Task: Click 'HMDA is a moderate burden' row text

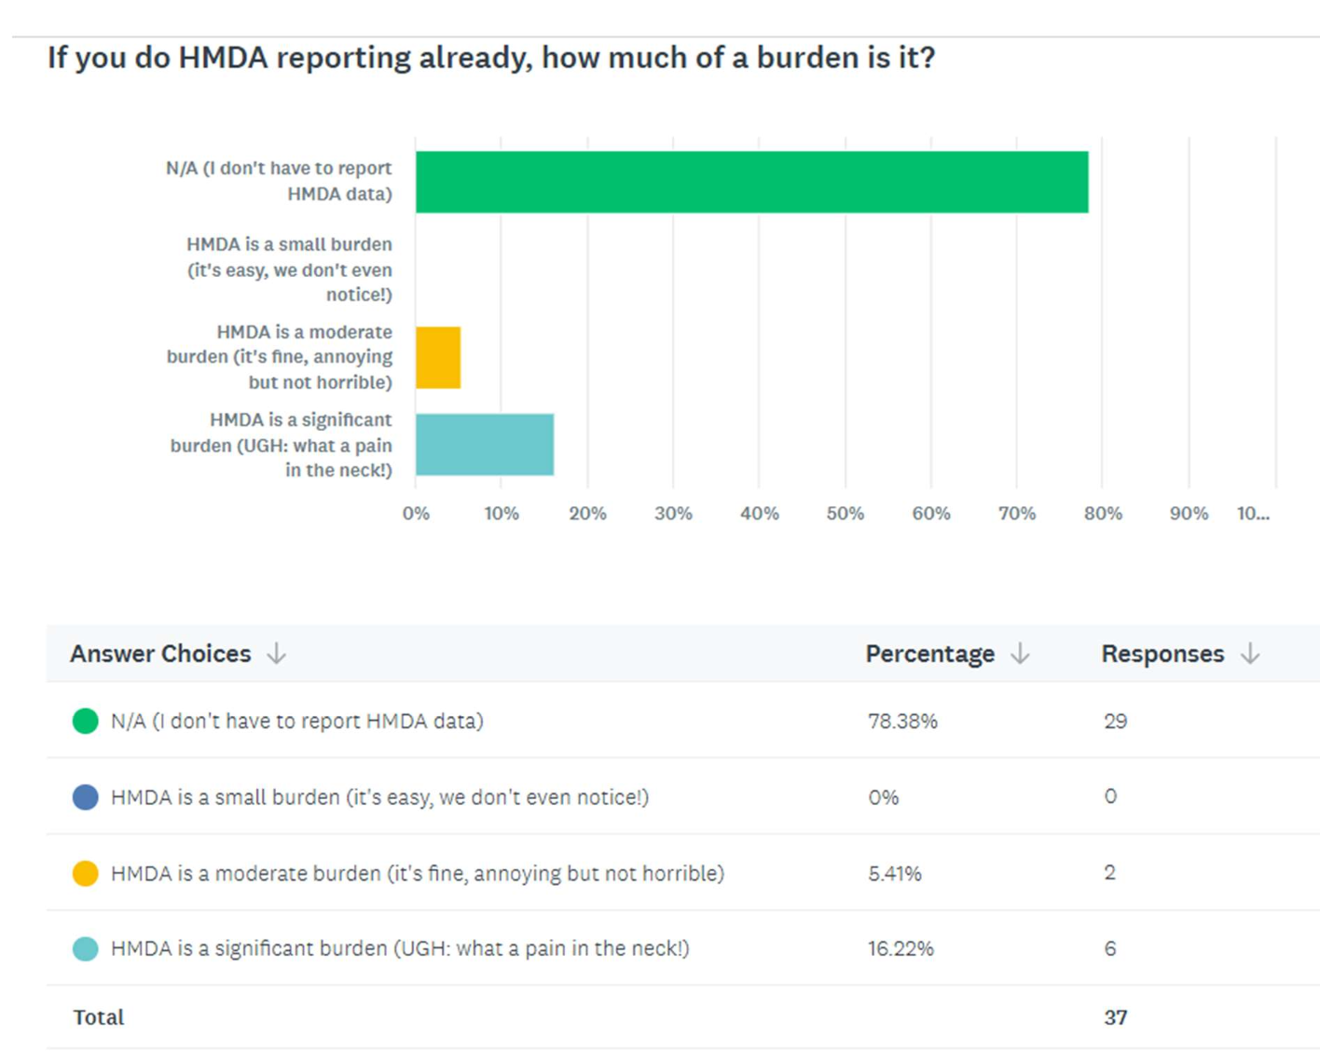Action: 417,874
